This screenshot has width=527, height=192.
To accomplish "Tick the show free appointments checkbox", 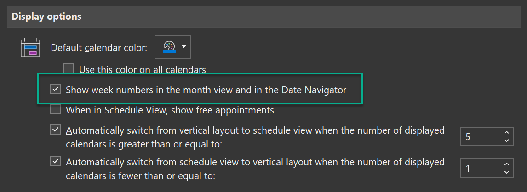I will [x=55, y=110].
